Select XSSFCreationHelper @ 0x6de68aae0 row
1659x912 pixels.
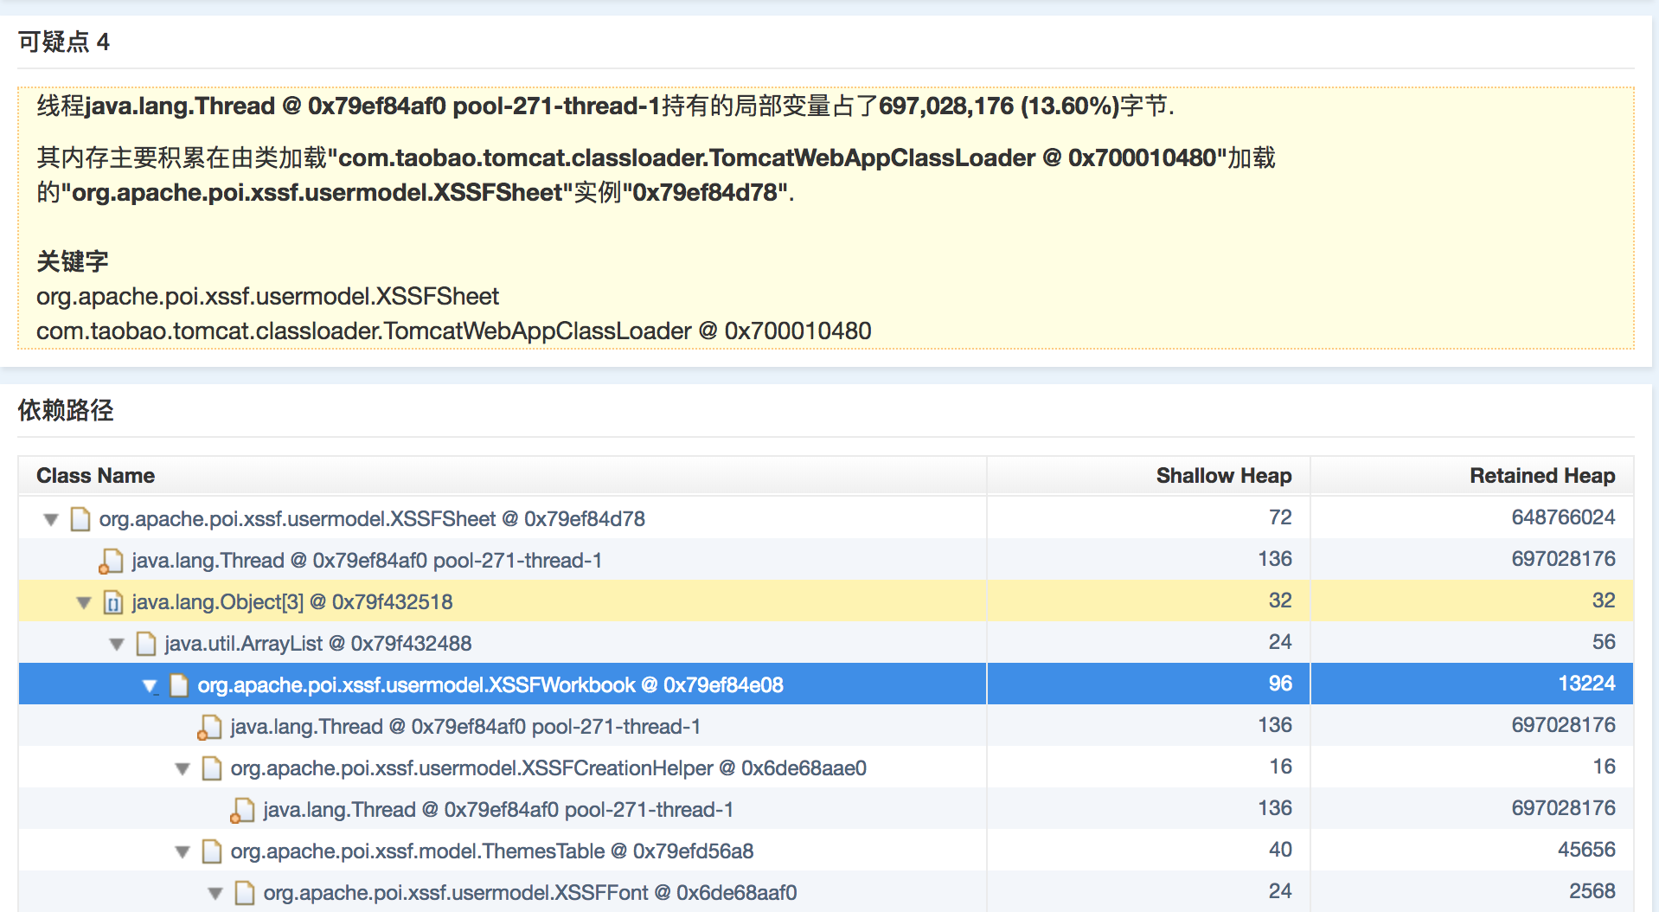pyautogui.click(x=825, y=767)
